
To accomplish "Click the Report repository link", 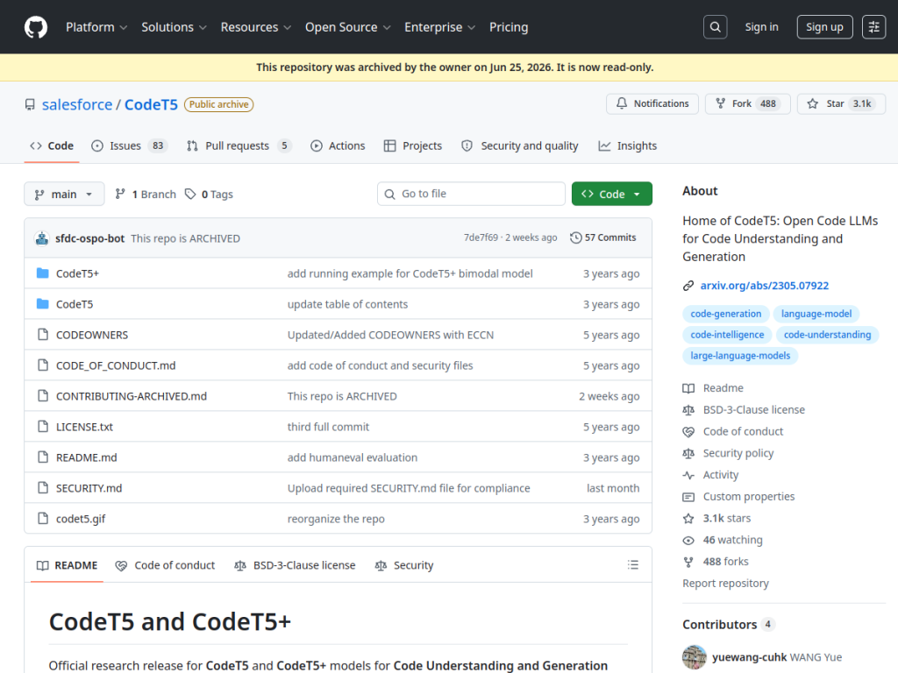I will [725, 583].
